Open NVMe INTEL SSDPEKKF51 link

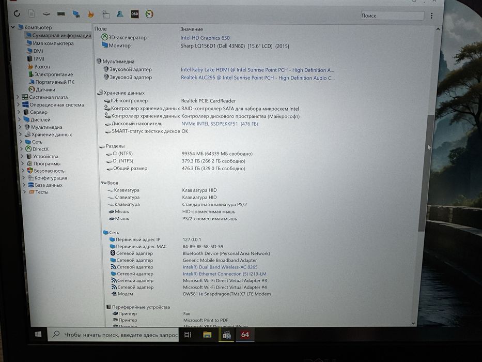tap(220, 124)
